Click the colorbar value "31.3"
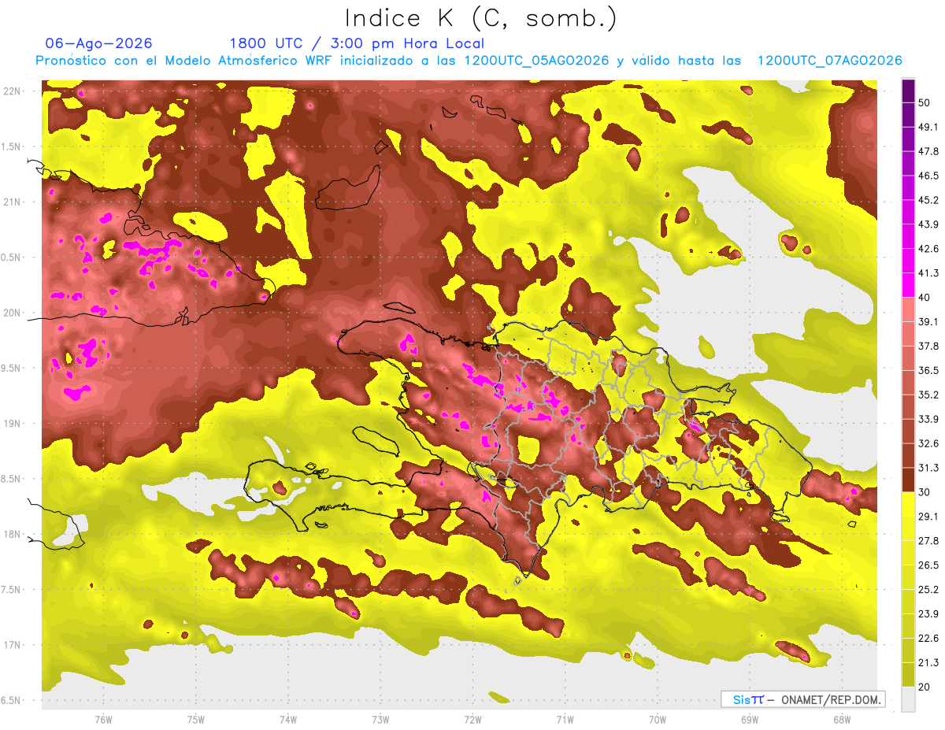The image size is (945, 730). pos(928,468)
